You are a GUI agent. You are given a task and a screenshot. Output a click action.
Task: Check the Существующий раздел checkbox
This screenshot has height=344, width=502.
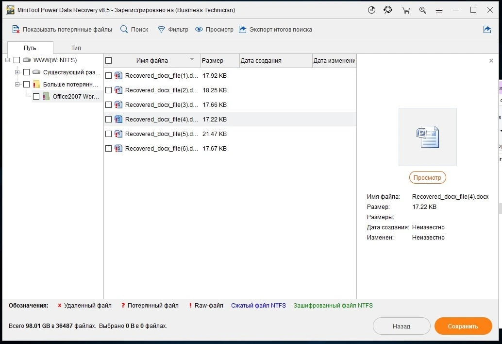point(27,72)
